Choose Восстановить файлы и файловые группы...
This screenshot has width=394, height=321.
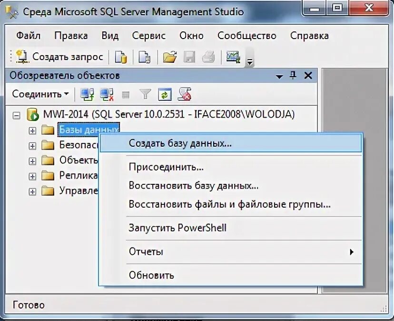pyautogui.click(x=231, y=204)
